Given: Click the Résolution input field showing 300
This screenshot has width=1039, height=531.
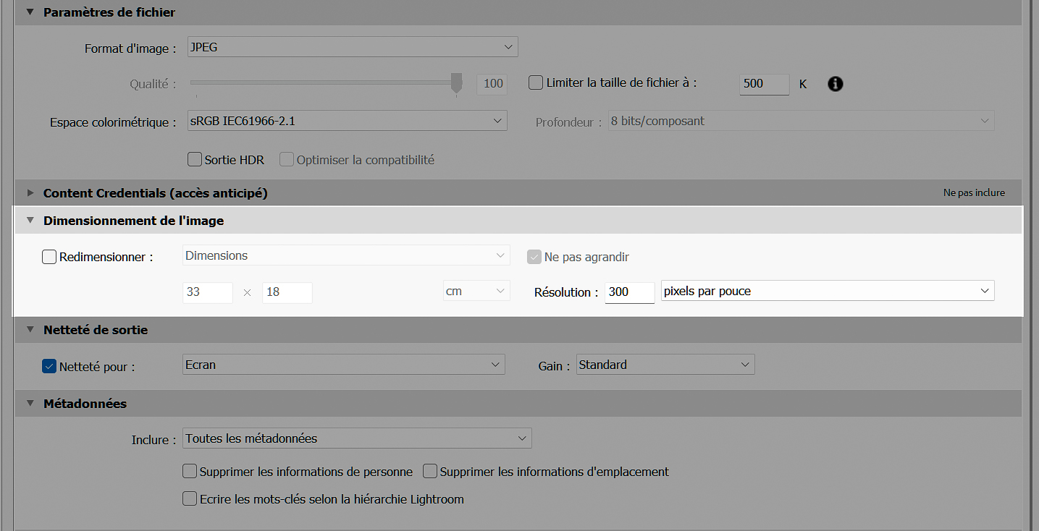Looking at the screenshot, I should coord(628,292).
